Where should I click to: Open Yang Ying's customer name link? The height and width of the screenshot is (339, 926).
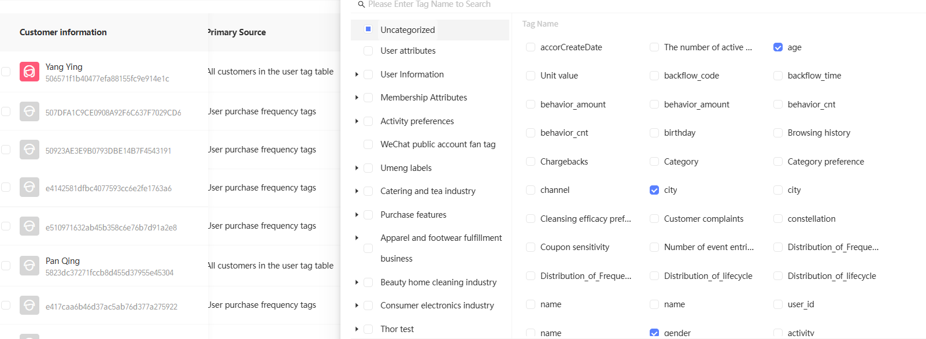pos(64,67)
